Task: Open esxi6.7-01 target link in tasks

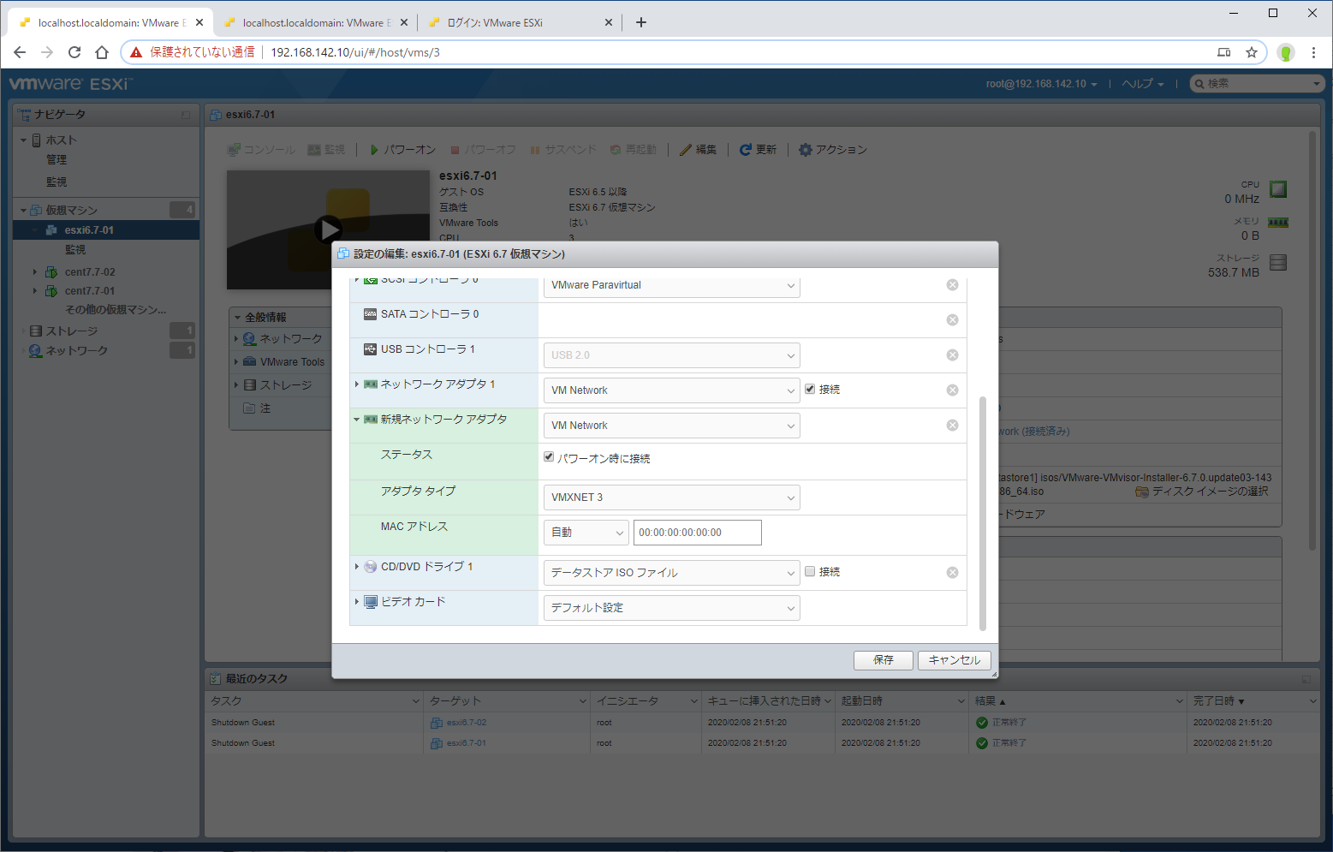Action: (467, 743)
